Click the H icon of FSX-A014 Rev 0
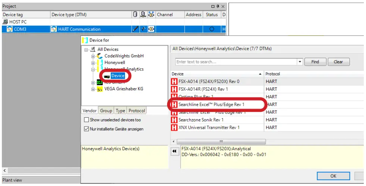 174,81
